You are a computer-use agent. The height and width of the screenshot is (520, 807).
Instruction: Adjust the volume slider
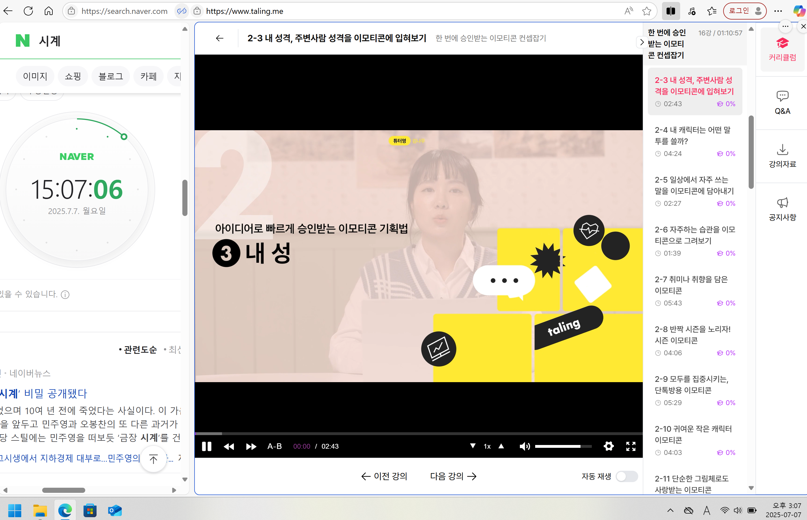562,446
